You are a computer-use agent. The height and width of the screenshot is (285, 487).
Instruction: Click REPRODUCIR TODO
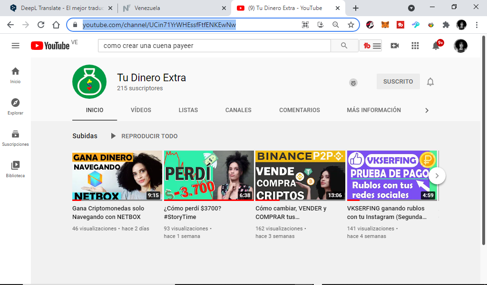pyautogui.click(x=145, y=136)
